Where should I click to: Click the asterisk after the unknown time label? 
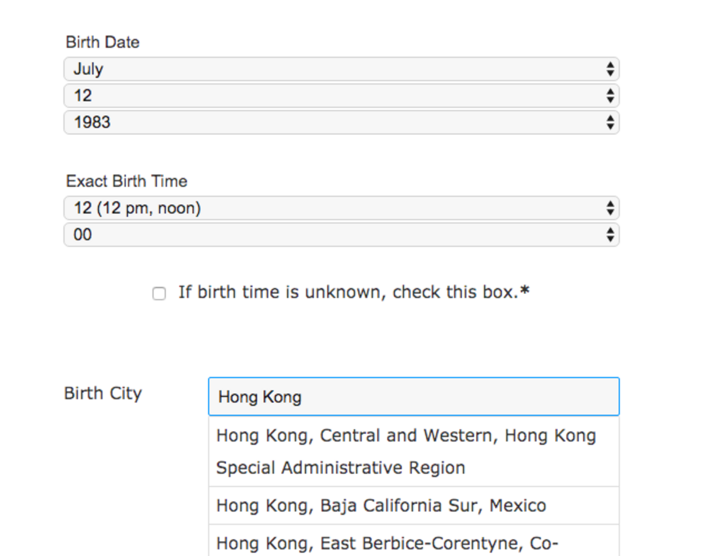[525, 291]
